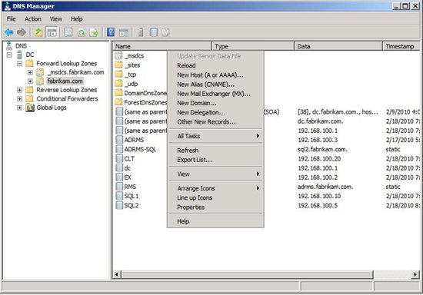Click the _sites folder icon
The height and width of the screenshot is (295, 423).
pos(118,65)
